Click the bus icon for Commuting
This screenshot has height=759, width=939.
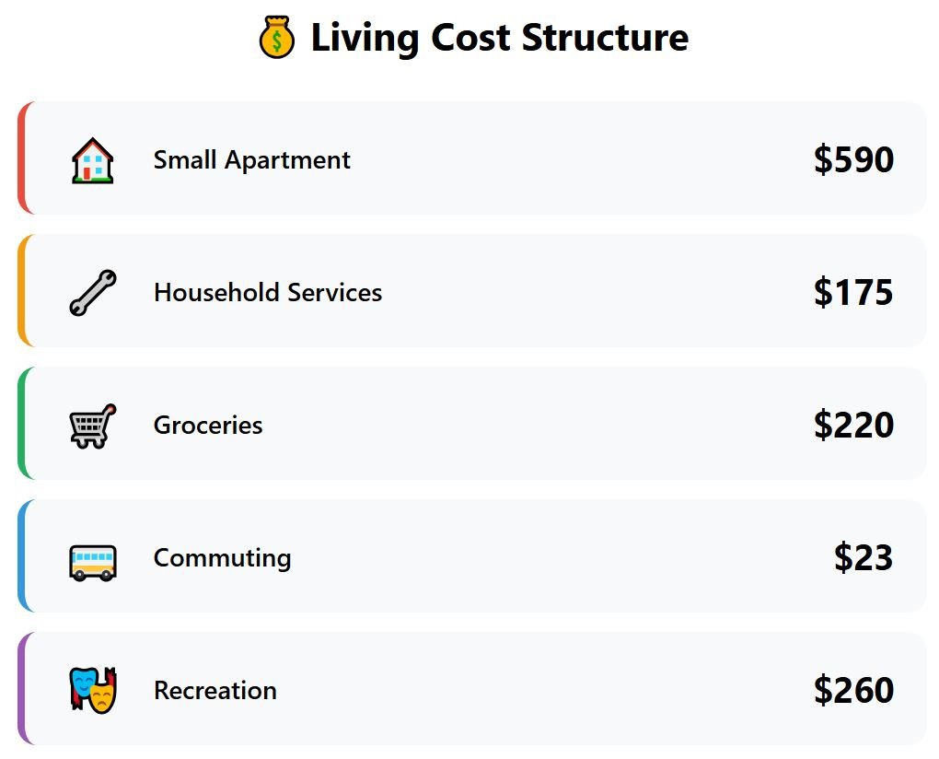pyautogui.click(x=93, y=558)
